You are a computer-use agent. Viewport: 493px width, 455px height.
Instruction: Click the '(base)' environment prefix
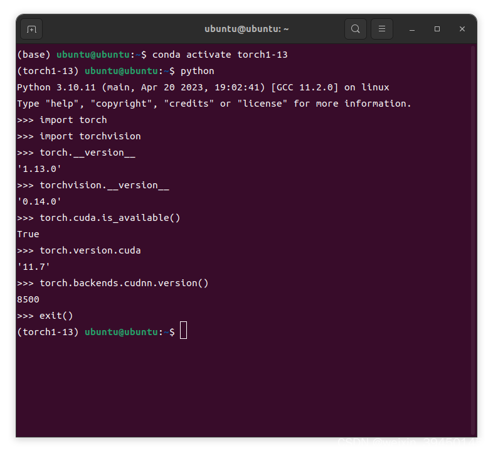[34, 55]
